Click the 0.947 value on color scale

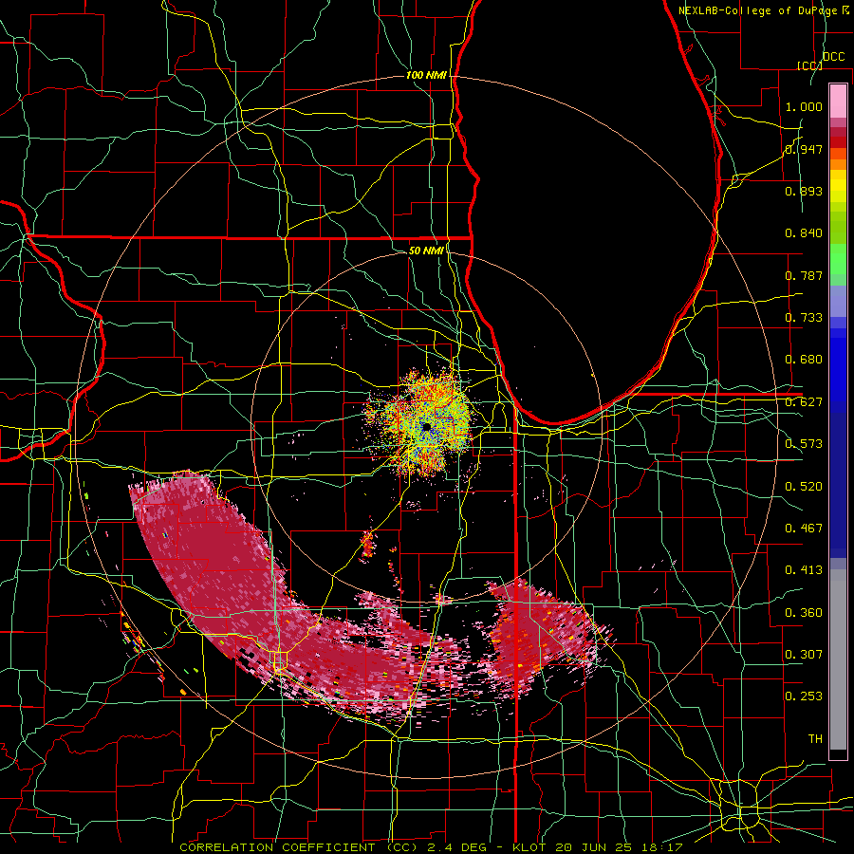pyautogui.click(x=804, y=149)
